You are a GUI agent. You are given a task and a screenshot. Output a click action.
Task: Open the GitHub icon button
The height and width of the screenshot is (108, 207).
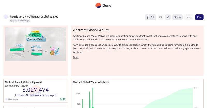click(160, 17)
